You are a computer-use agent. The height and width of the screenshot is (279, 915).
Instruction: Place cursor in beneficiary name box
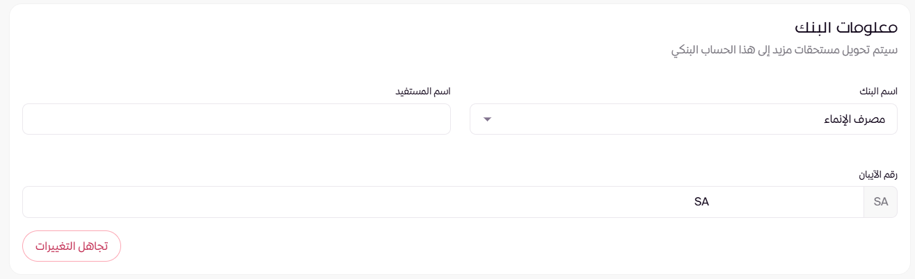pyautogui.click(x=237, y=119)
